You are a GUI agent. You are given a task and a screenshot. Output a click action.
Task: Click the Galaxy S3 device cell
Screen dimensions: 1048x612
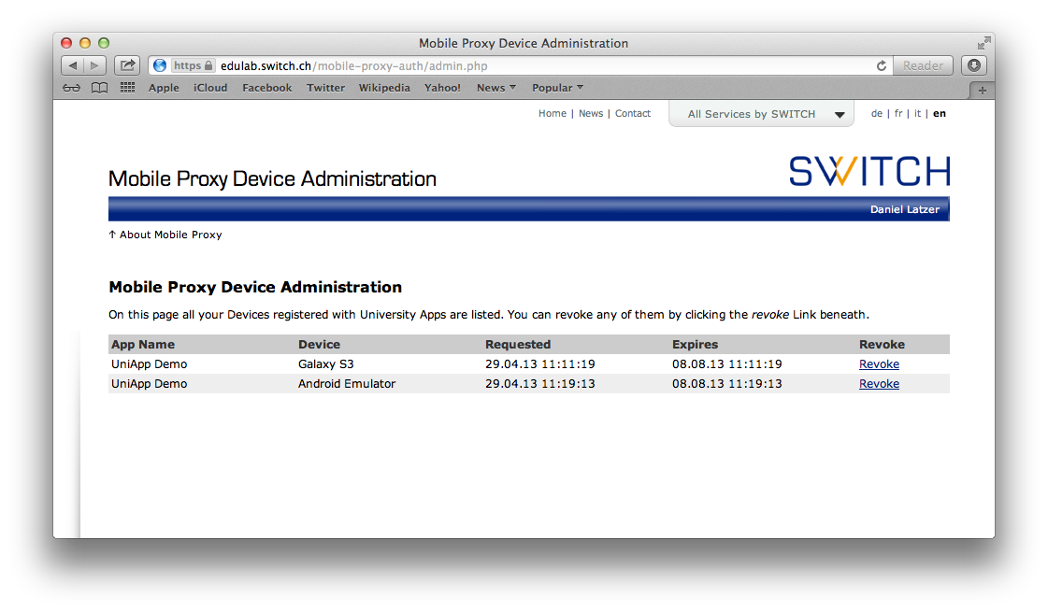[x=325, y=364]
